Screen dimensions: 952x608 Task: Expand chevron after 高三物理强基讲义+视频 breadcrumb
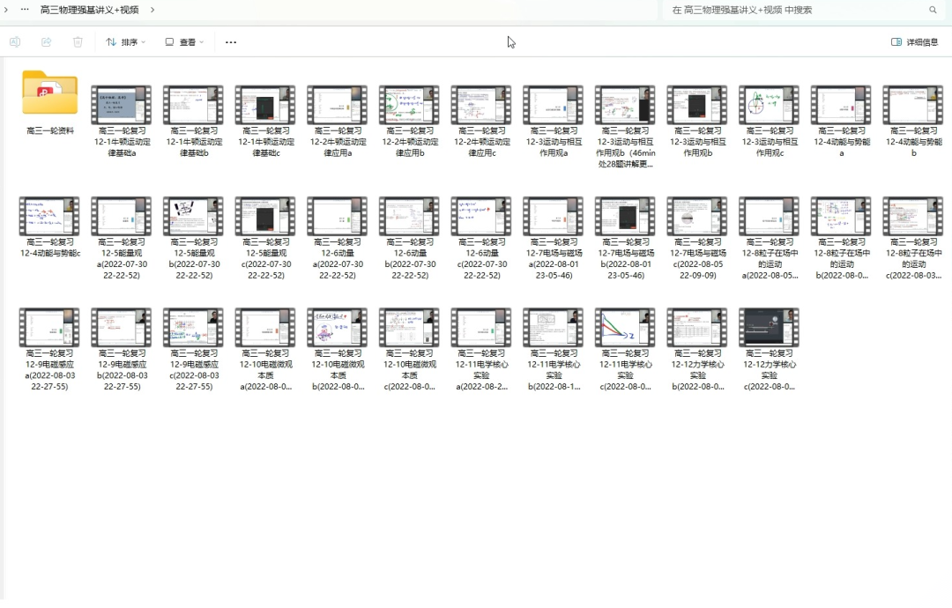point(152,10)
